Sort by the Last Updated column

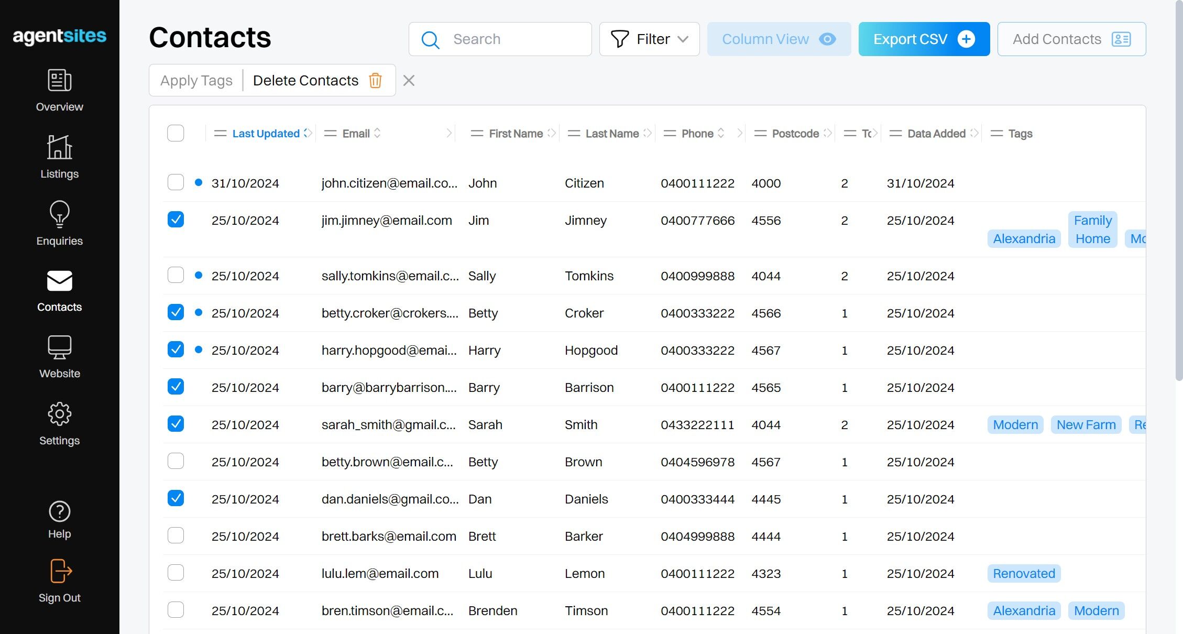(266, 134)
